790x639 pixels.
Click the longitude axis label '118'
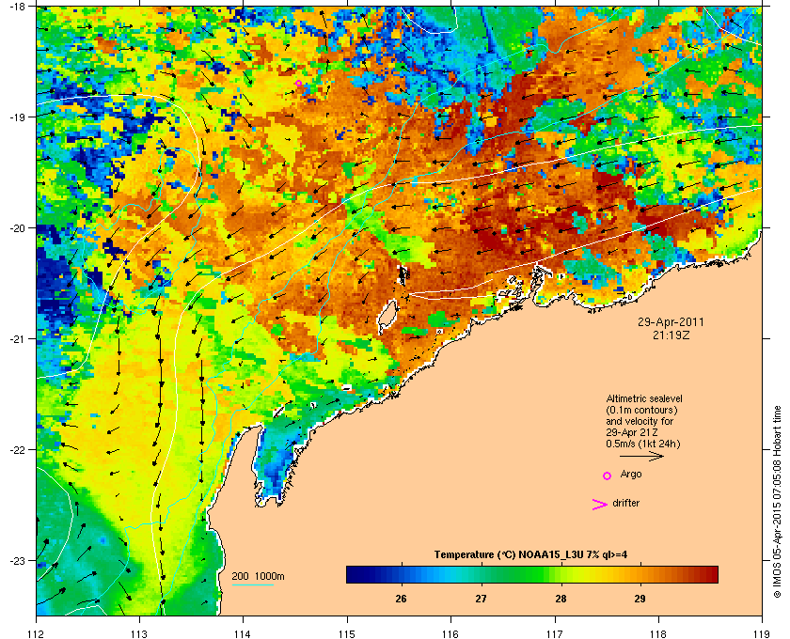(658, 633)
